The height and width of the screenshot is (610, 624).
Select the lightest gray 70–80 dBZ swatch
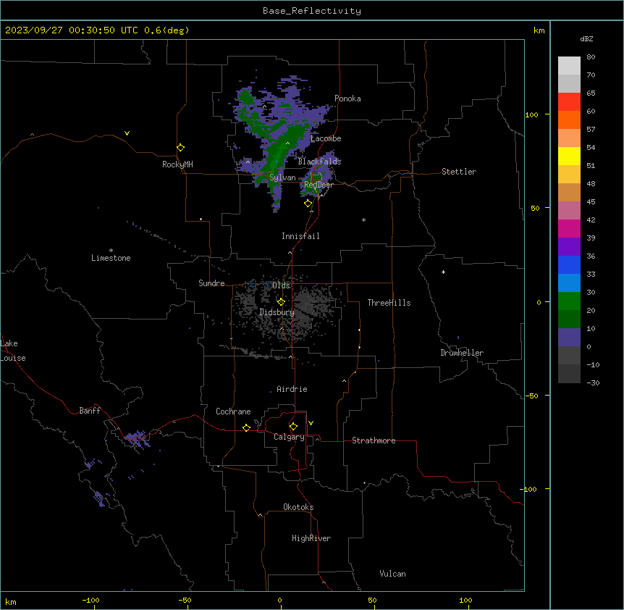pyautogui.click(x=569, y=65)
